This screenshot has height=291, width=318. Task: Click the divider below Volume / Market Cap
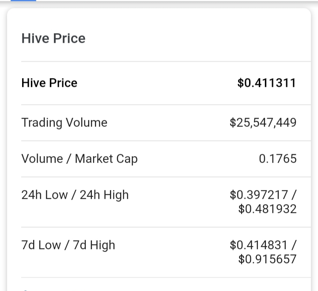(159, 177)
